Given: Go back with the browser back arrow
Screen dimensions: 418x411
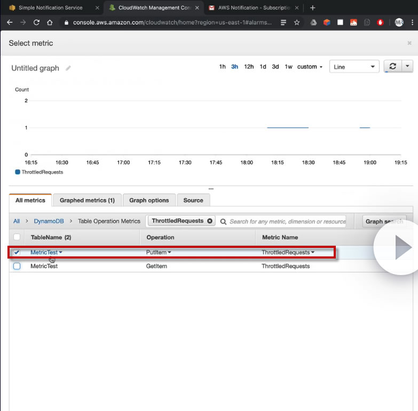Looking at the screenshot, I should click(10, 22).
